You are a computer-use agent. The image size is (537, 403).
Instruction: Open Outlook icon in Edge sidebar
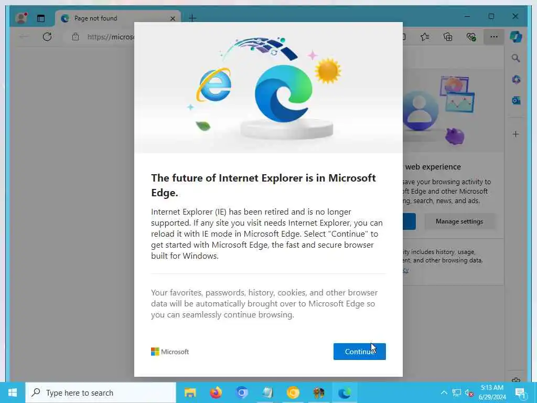516,100
